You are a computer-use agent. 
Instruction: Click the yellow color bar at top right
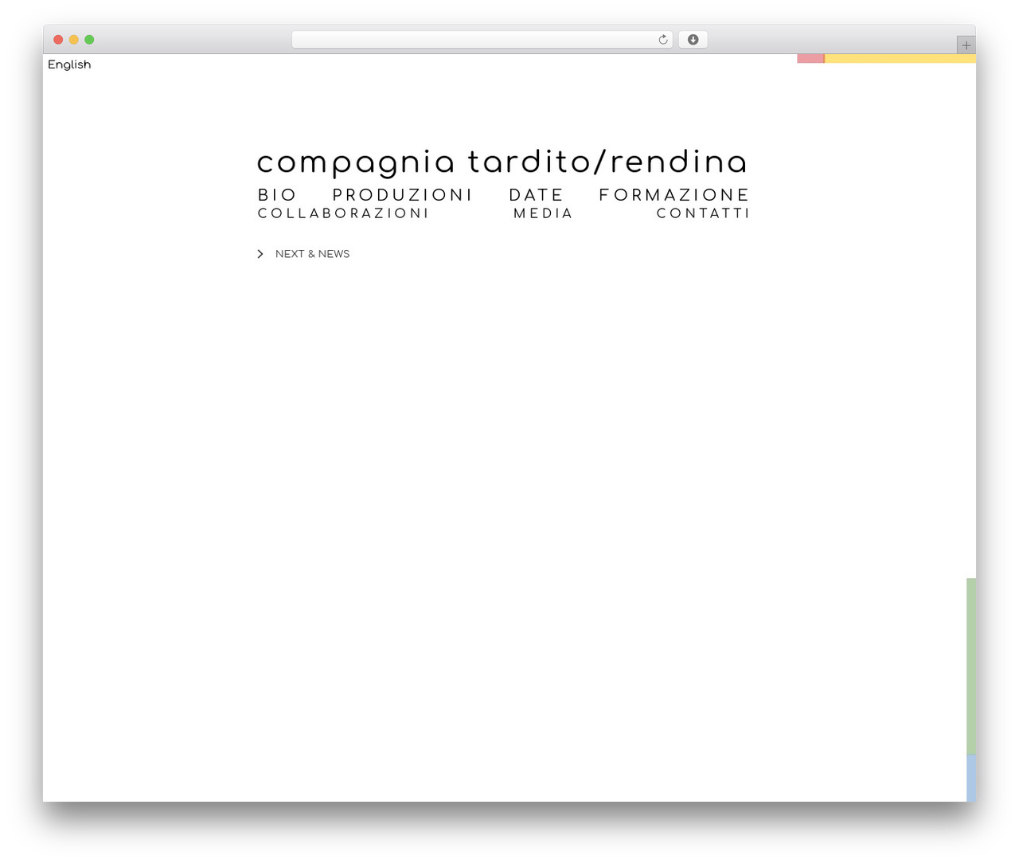[900, 58]
